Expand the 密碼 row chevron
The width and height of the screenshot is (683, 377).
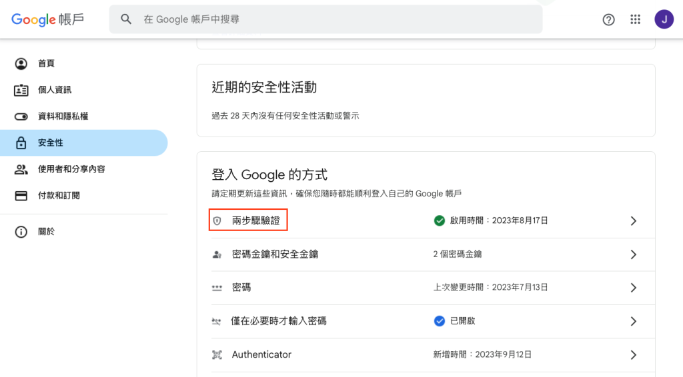coord(634,288)
